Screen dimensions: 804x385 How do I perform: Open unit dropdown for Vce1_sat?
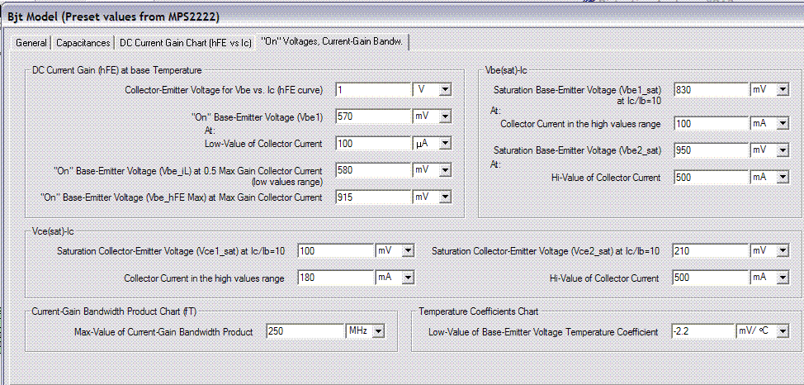(408, 251)
